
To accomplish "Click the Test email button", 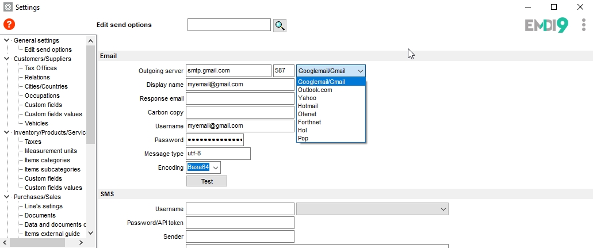I will (206, 181).
